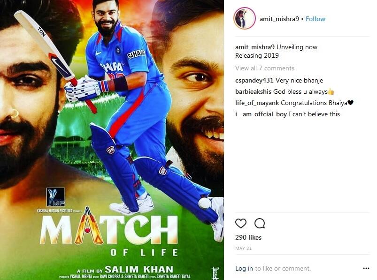Like the post with the heart icon
The image size is (377, 280).
click(x=241, y=223)
